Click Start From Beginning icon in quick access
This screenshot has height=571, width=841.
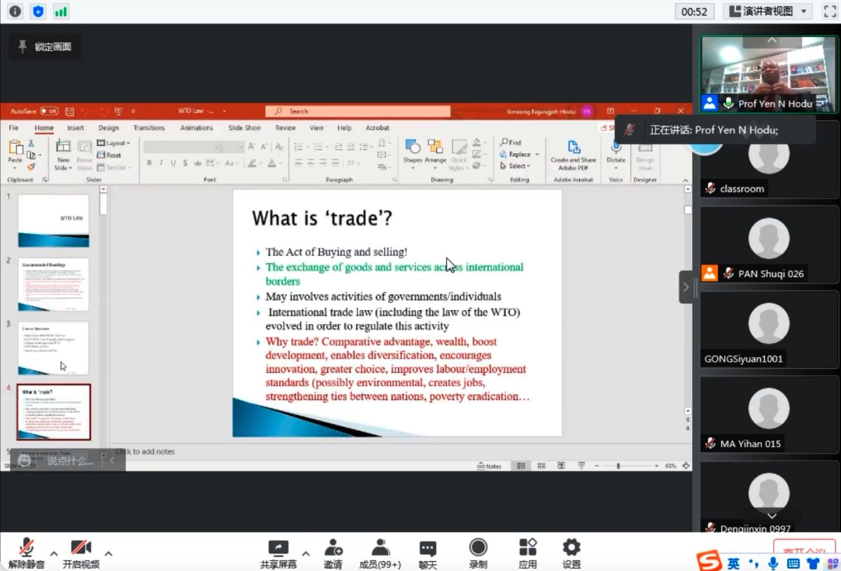click(118, 111)
